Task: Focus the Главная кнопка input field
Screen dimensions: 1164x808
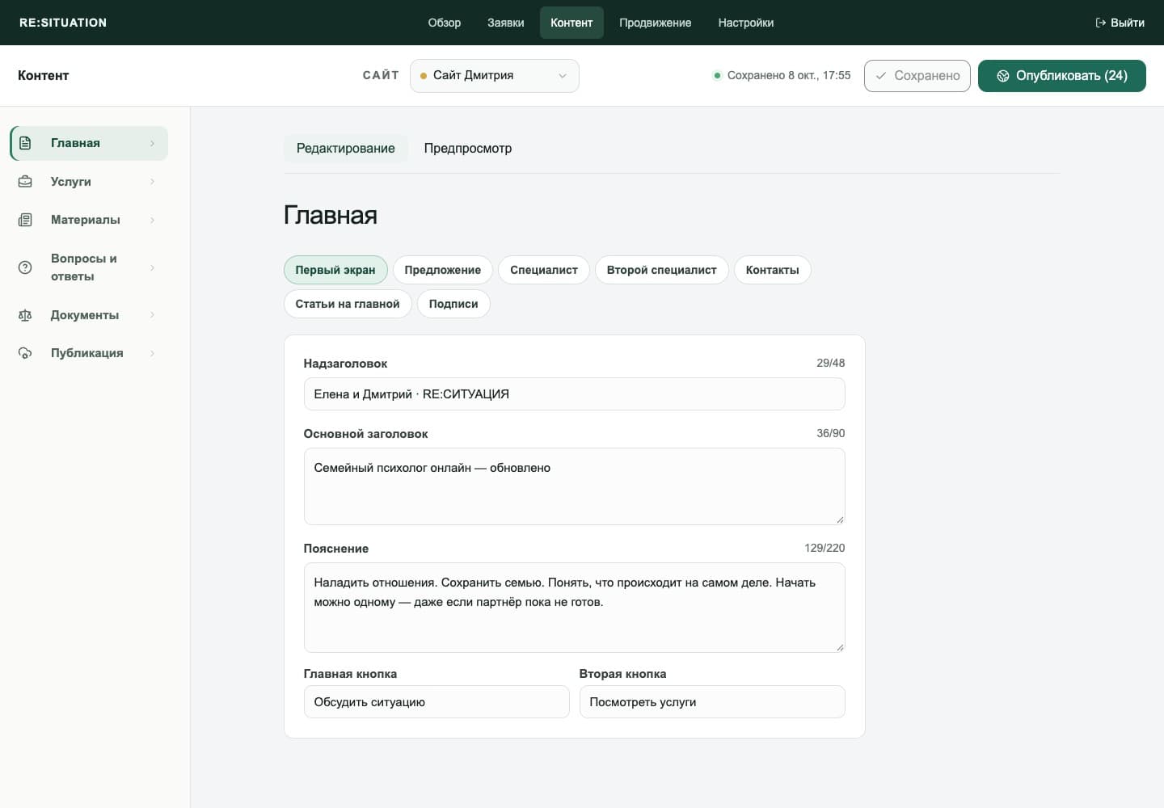Action: point(436,702)
